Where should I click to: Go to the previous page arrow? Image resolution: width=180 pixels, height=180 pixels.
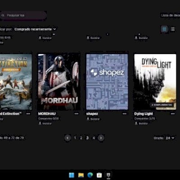pos(67,138)
